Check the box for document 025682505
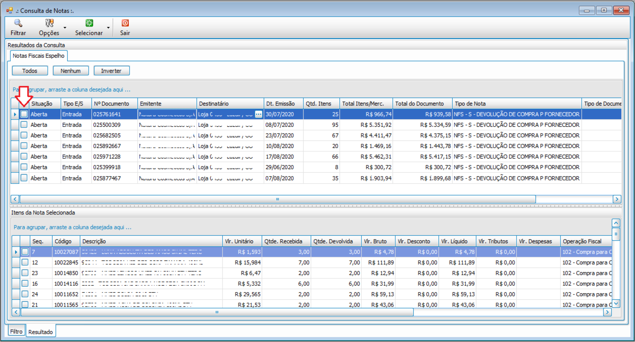The width and height of the screenshot is (635, 342). tap(24, 135)
